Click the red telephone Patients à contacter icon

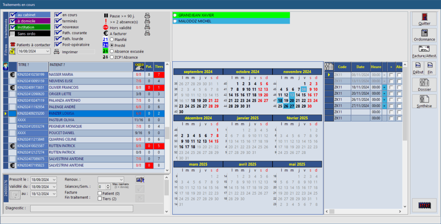click(x=12, y=45)
